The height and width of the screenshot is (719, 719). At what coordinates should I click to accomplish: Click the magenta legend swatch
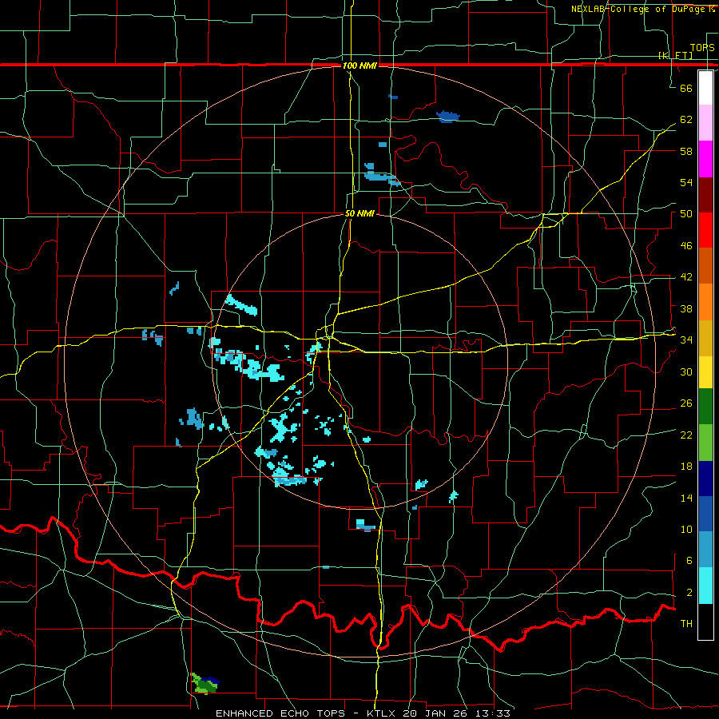pos(705,159)
